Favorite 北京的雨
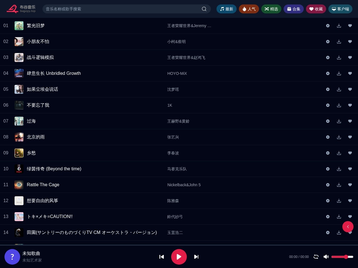Image resolution: width=358 pixels, height=268 pixels. (350, 137)
